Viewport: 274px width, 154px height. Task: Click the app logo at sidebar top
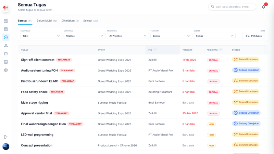[x=6, y=8]
